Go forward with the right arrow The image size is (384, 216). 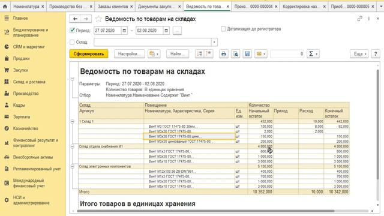pyautogui.click(x=86, y=19)
